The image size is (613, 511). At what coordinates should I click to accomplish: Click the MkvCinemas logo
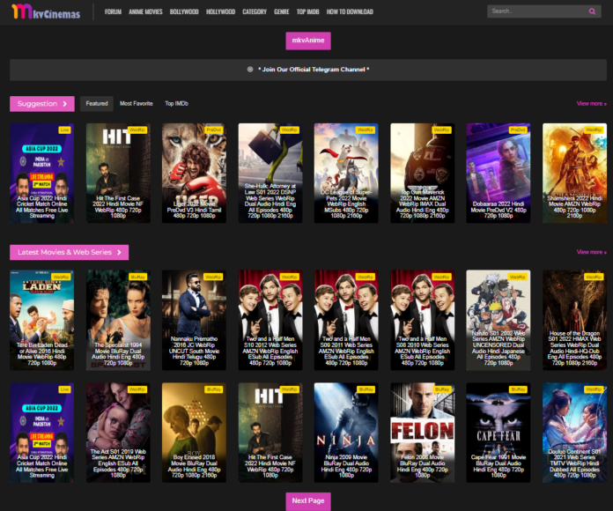(x=46, y=11)
